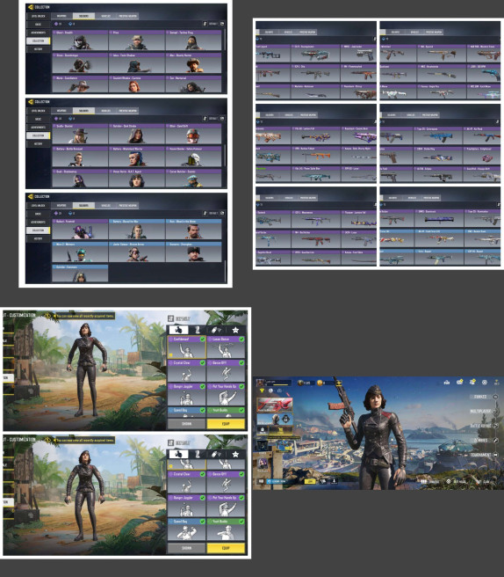
Task: Switch to Vehicles tab in topmost Collection screen
Action: (x=105, y=16)
